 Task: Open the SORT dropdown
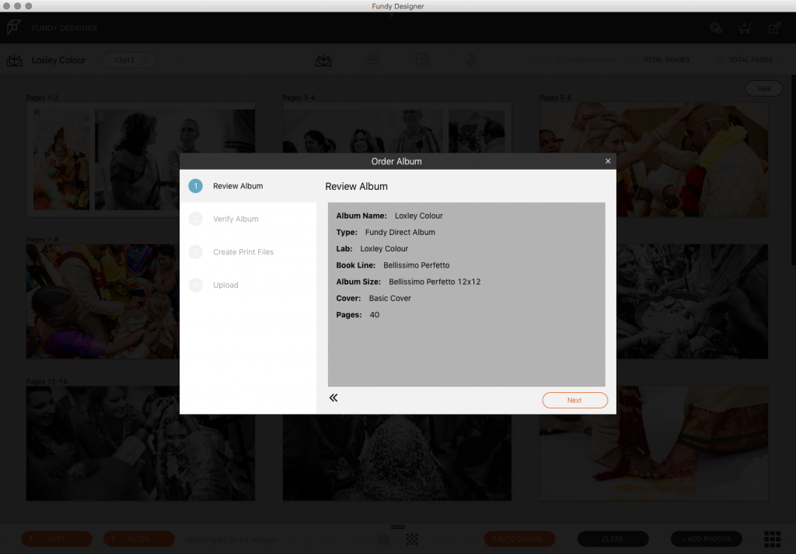(x=56, y=538)
